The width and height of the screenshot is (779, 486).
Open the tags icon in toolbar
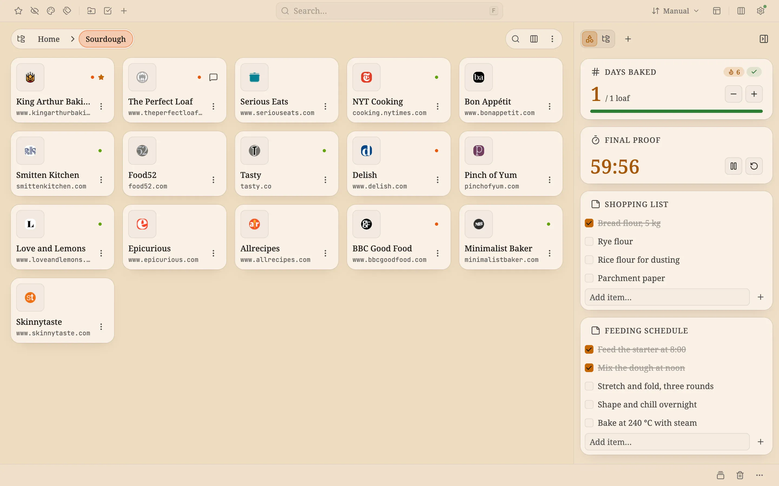click(67, 11)
